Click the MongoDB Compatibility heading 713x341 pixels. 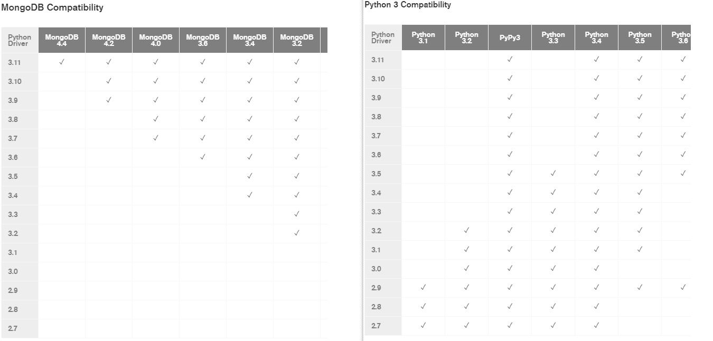coord(52,8)
